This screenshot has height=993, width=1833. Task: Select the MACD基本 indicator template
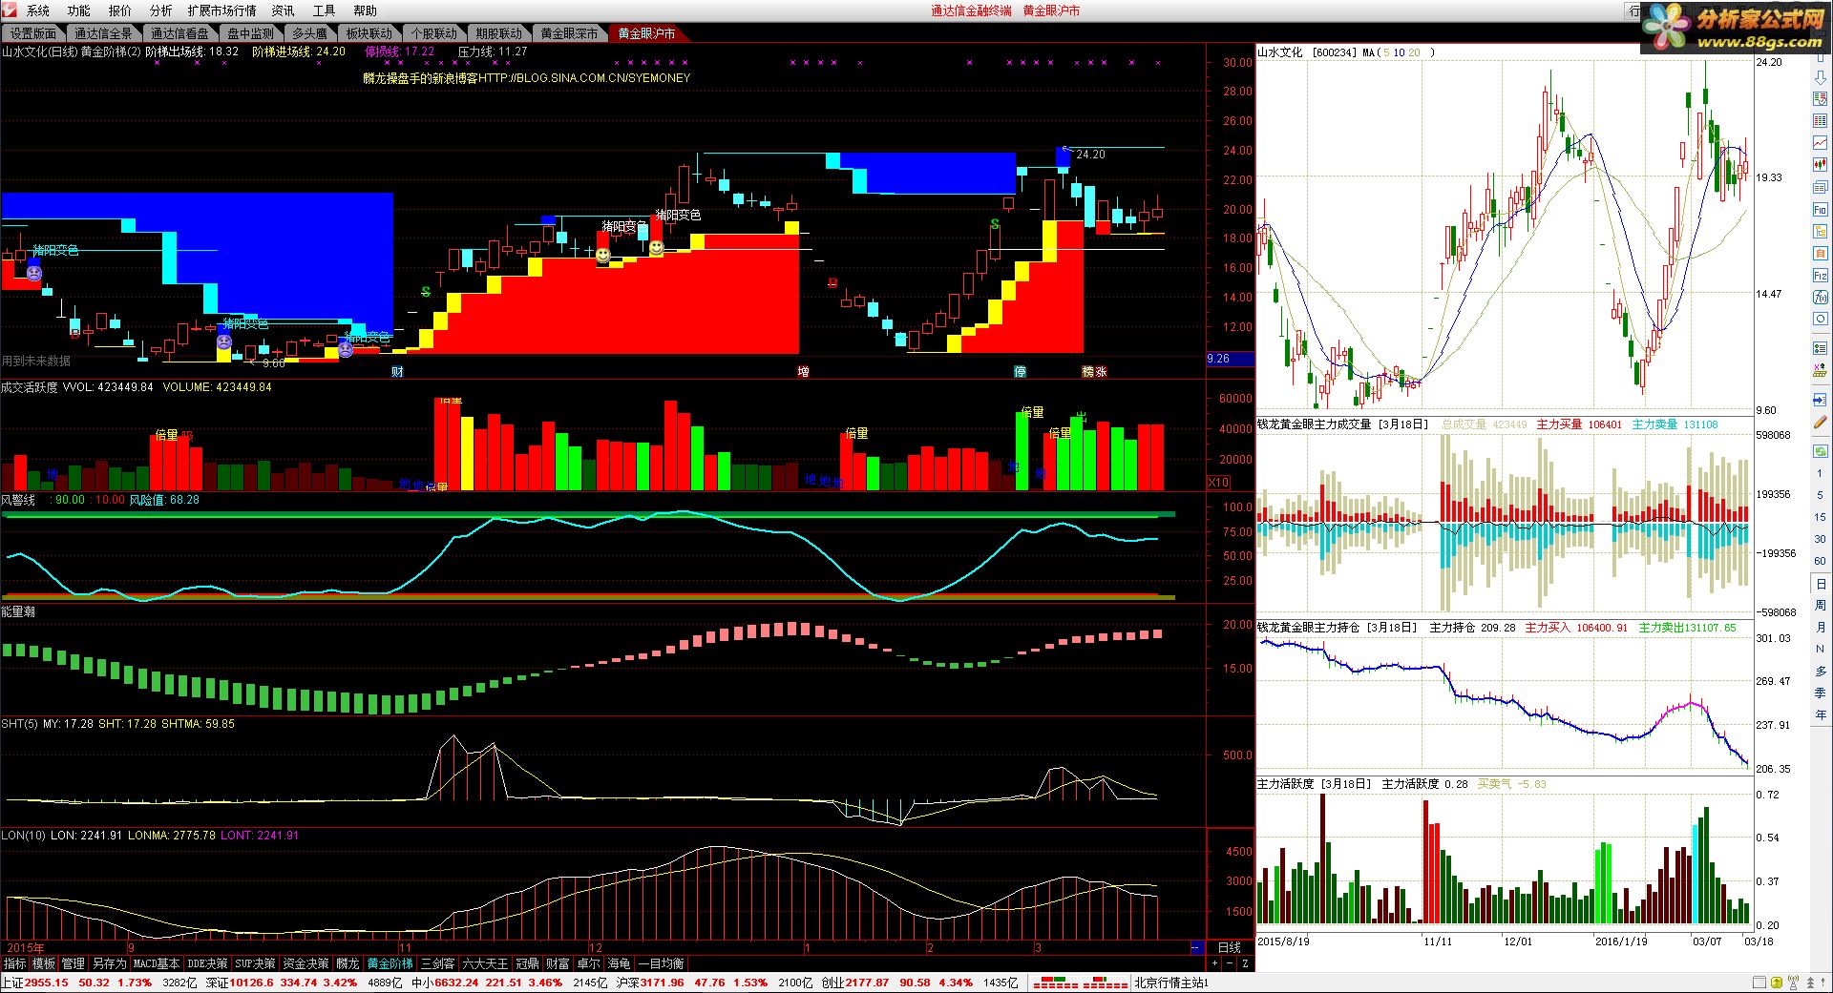[156, 963]
